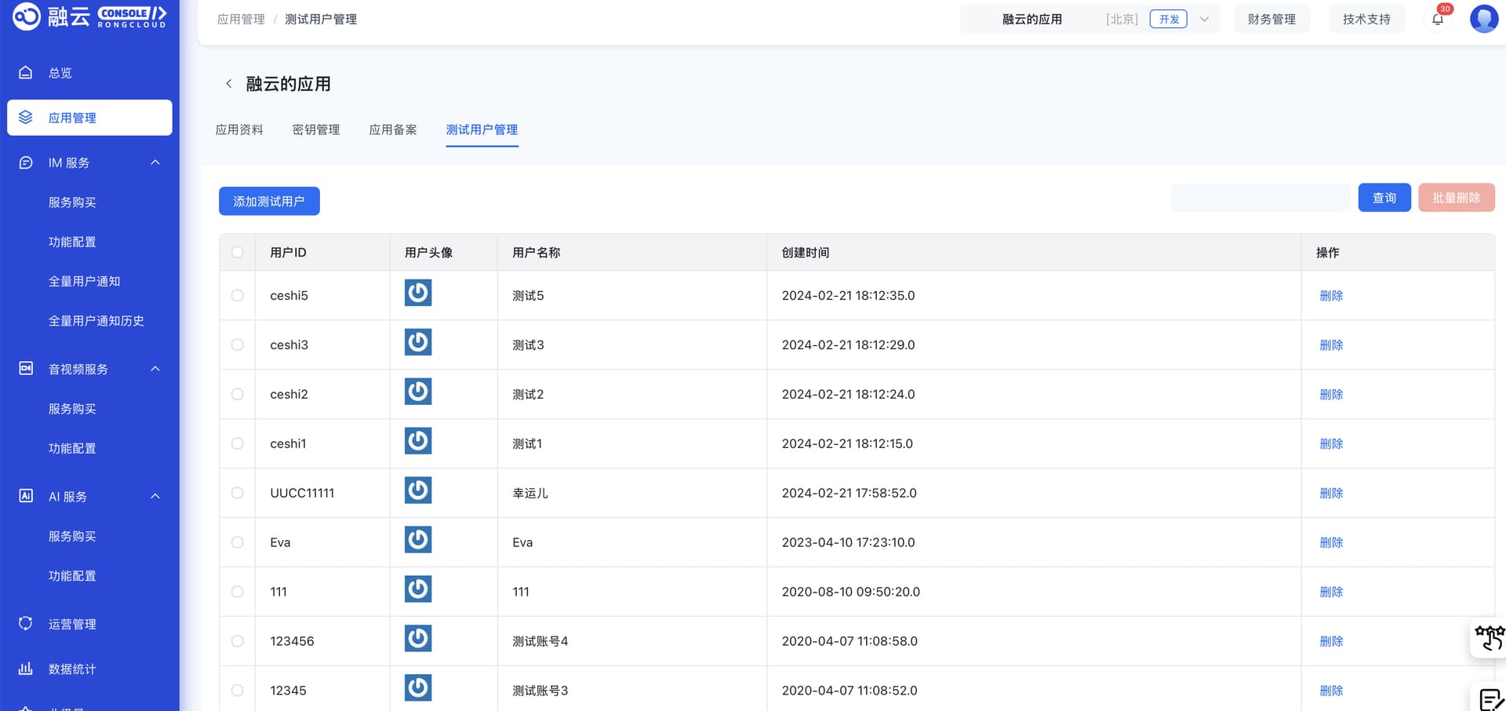Switch to the 密钥管理 tab
Screen dimensions: 1506x711
click(316, 129)
